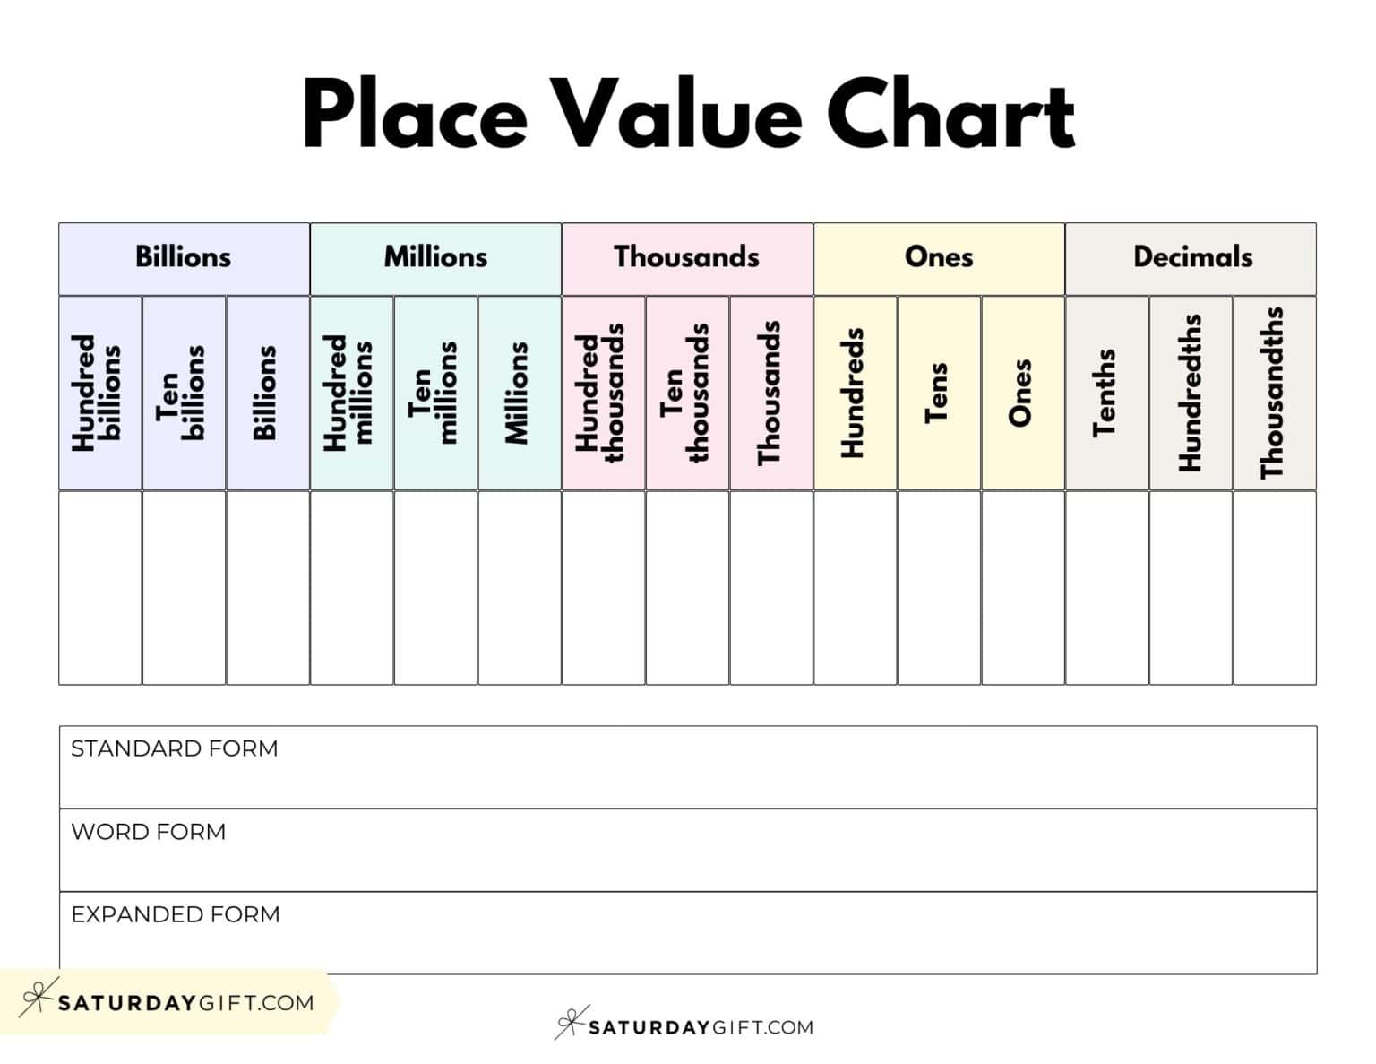Viewport: 1376px width, 1064px height.
Task: Click the Hundredths column label
Action: (x=1191, y=393)
